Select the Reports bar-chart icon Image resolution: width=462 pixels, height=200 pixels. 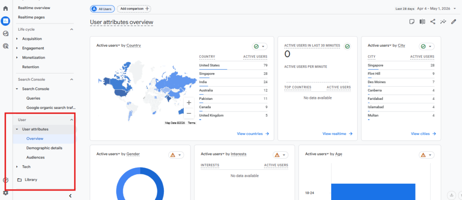[x=5, y=21]
